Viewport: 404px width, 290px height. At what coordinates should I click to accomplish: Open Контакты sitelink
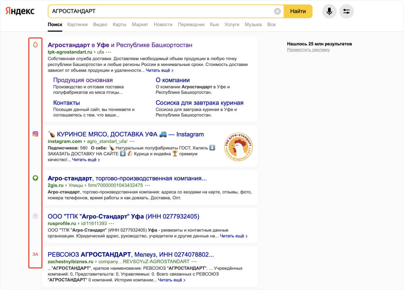66,103
